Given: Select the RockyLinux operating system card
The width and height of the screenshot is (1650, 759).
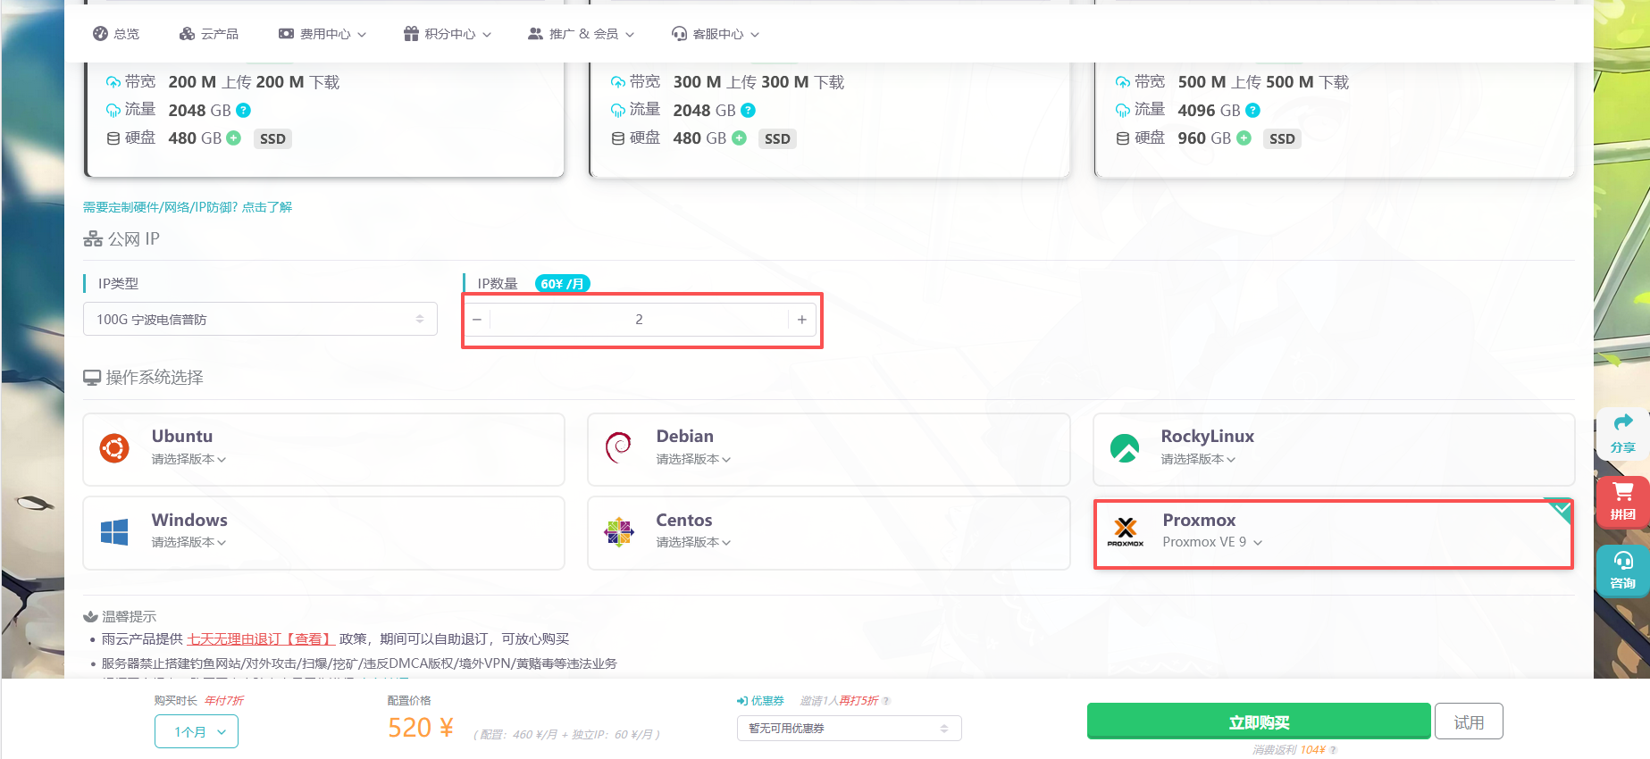Looking at the screenshot, I should (x=1333, y=448).
